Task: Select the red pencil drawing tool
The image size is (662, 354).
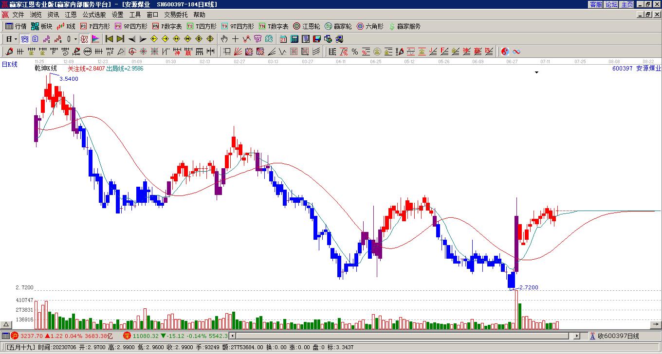Action: coord(9,52)
